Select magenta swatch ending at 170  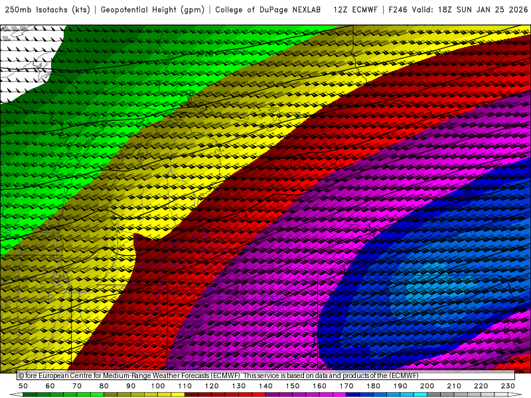coord(339,395)
